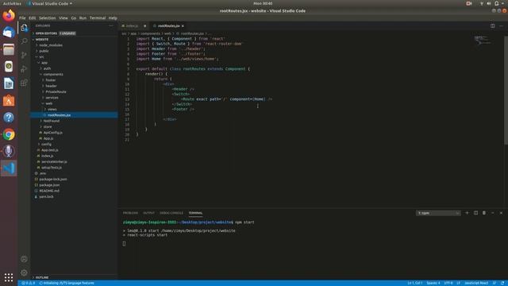Open Source Control view in activity bar
Screen dimensions: 508x286
[x=24, y=55]
